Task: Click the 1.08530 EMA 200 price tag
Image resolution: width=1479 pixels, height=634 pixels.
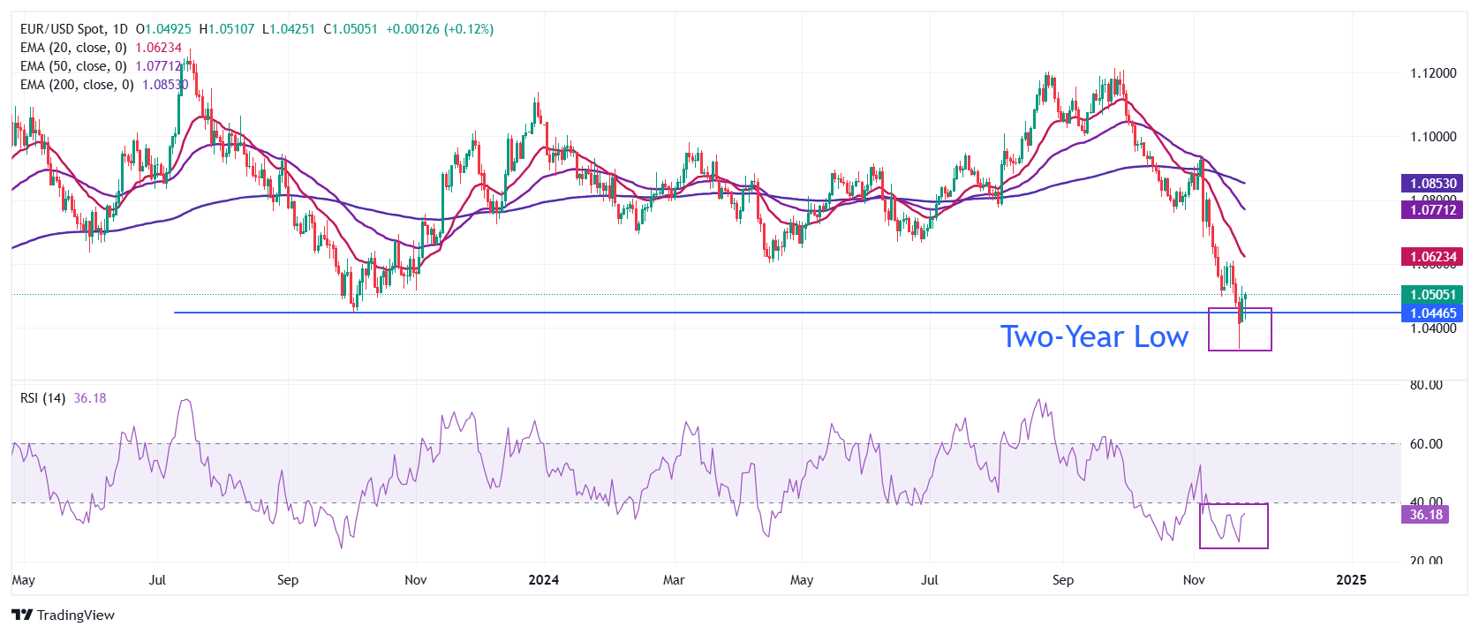Action: coord(1432,184)
